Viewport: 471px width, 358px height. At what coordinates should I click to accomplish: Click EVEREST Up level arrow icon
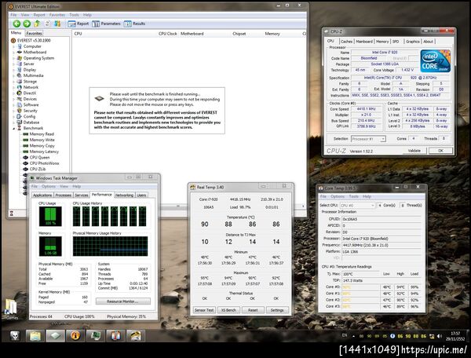[x=37, y=24]
